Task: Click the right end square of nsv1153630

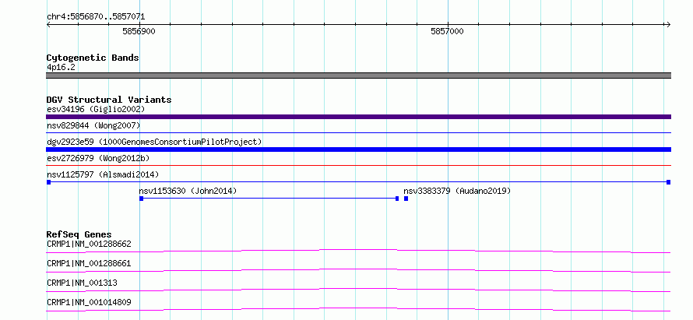Action: coord(397,199)
